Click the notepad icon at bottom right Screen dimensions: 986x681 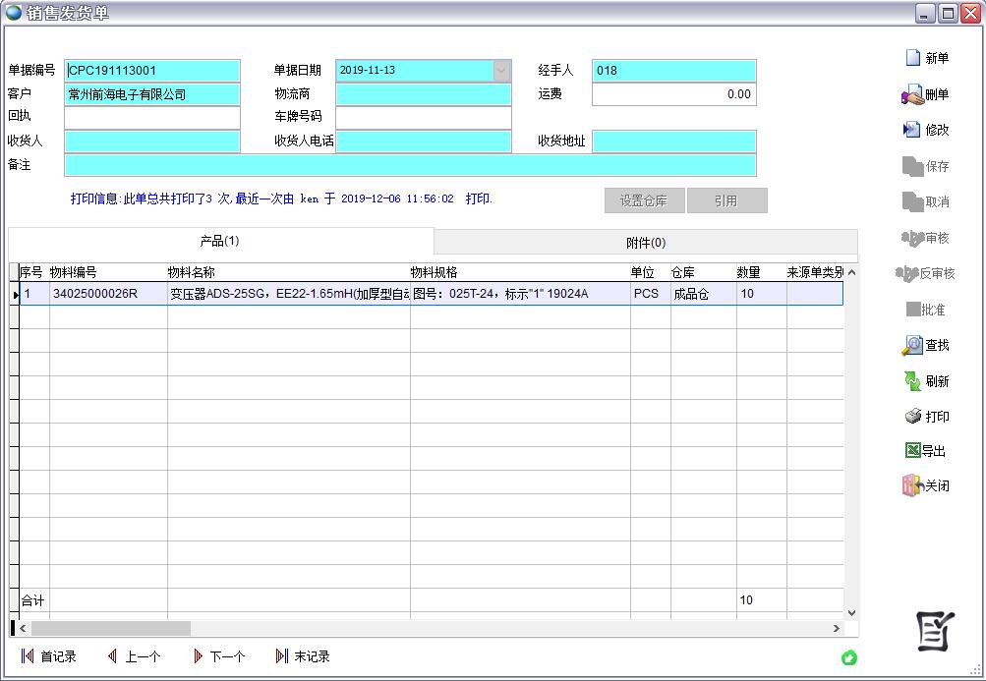click(x=935, y=631)
